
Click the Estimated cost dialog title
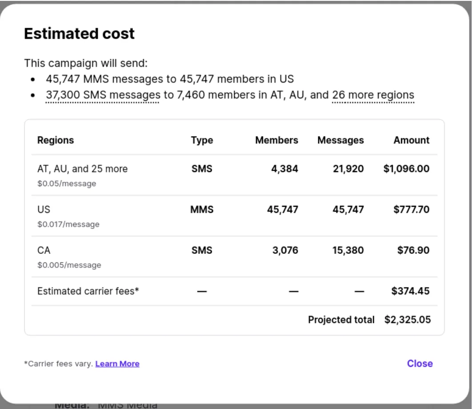79,33
